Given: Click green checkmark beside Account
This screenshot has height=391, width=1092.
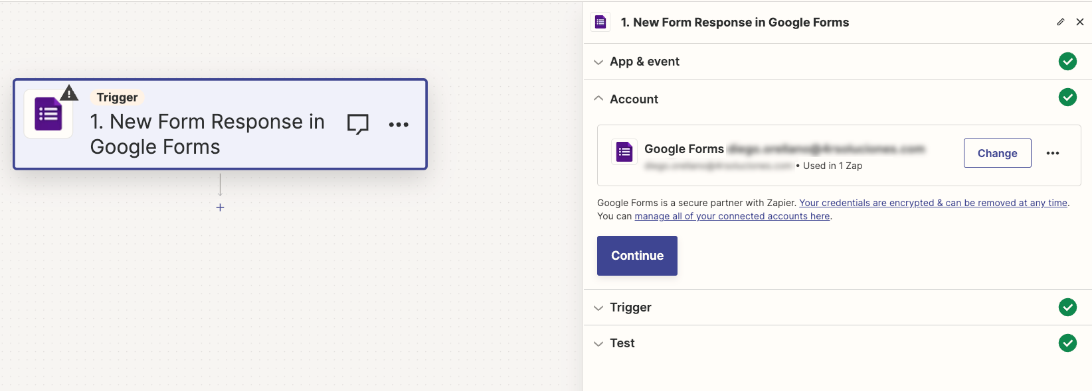Looking at the screenshot, I should pyautogui.click(x=1067, y=97).
